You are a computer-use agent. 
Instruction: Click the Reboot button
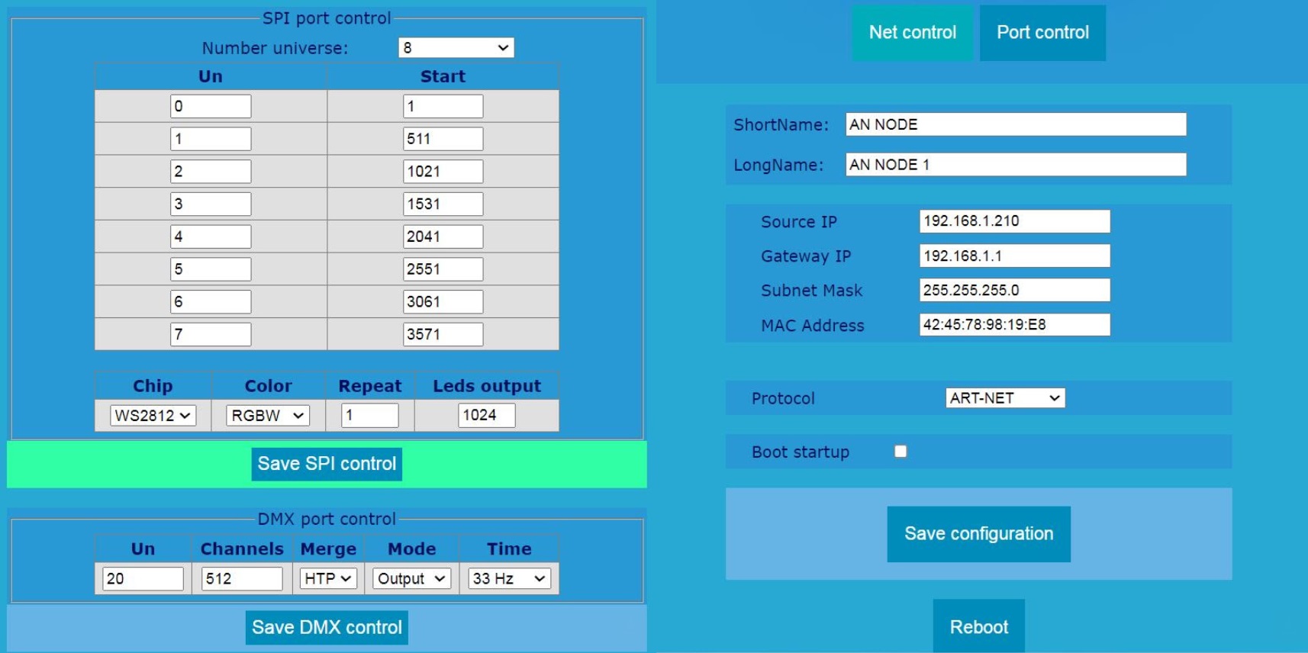pyautogui.click(x=979, y=626)
